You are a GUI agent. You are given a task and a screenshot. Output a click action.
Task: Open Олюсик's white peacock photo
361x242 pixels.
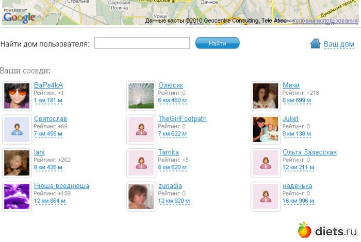[x=141, y=96]
